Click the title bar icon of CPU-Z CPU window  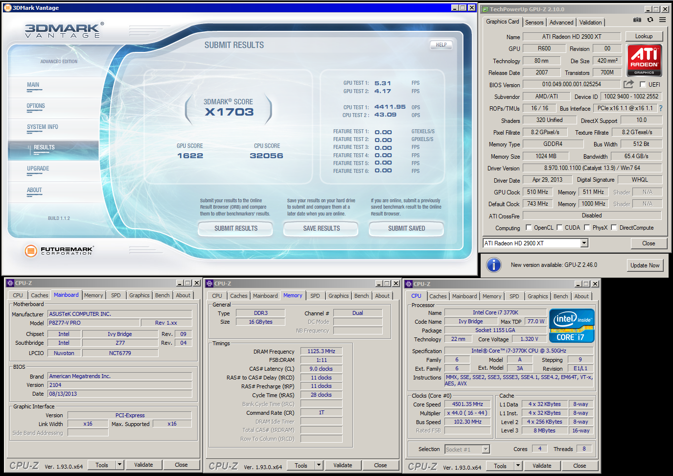[409, 284]
